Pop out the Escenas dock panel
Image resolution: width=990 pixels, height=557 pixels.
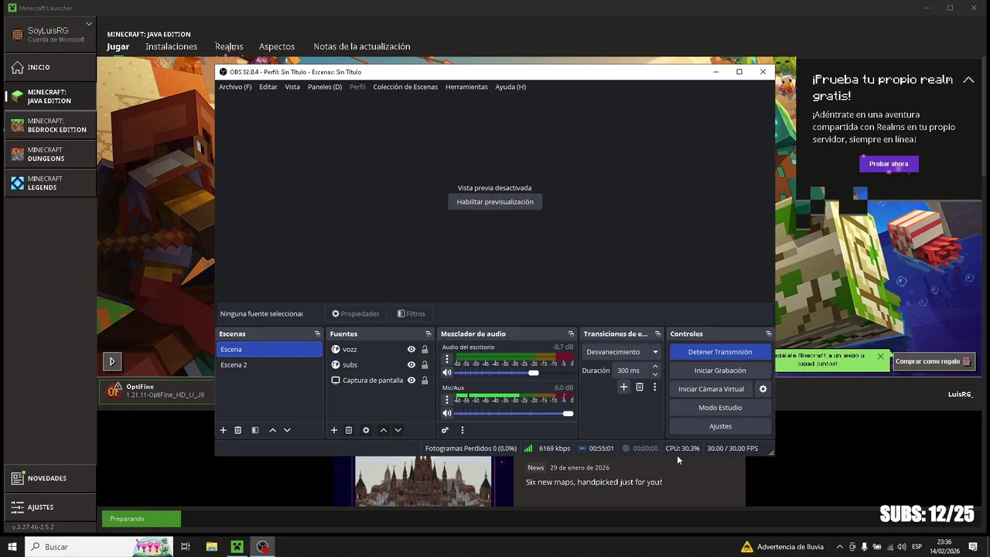coord(317,333)
